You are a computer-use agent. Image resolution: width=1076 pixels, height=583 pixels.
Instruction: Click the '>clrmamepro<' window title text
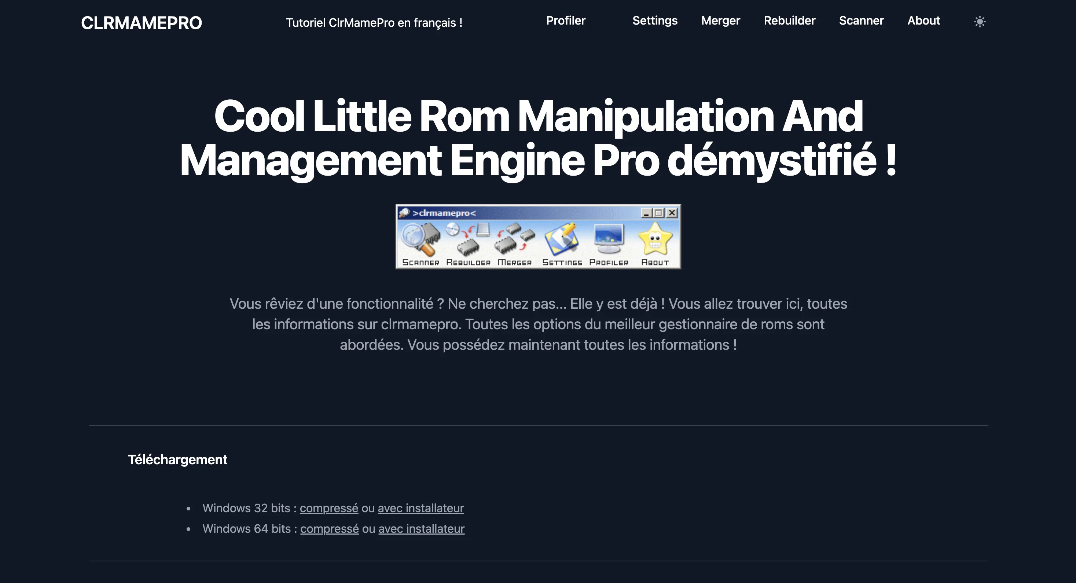point(444,213)
